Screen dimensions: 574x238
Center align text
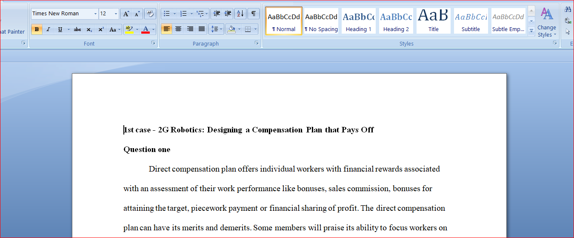click(x=178, y=29)
